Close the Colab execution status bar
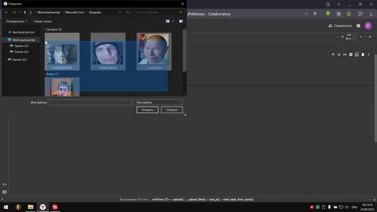The height and width of the screenshot is (212, 377). click(x=375, y=200)
